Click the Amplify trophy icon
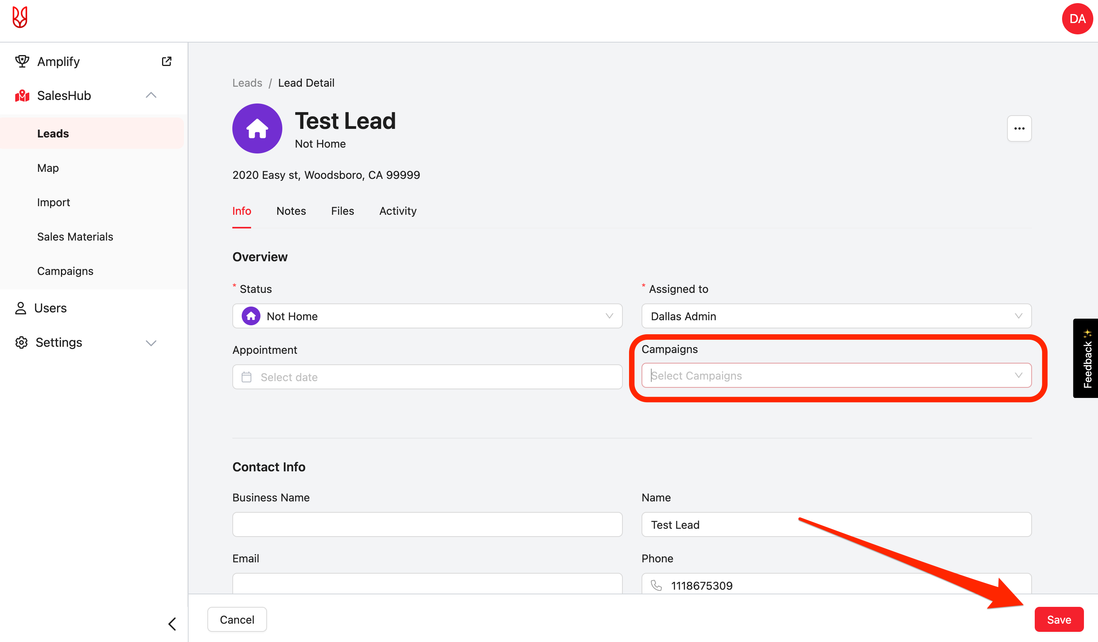Screen dimensions: 1098x642 22,61
